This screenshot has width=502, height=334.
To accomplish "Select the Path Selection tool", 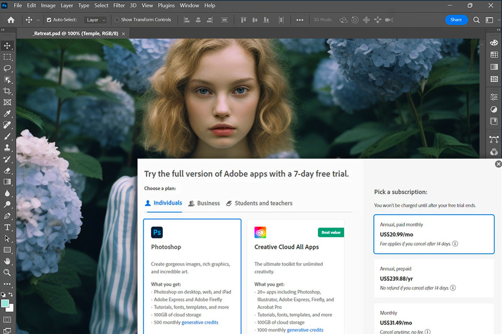I will pyautogui.click(x=7, y=238).
